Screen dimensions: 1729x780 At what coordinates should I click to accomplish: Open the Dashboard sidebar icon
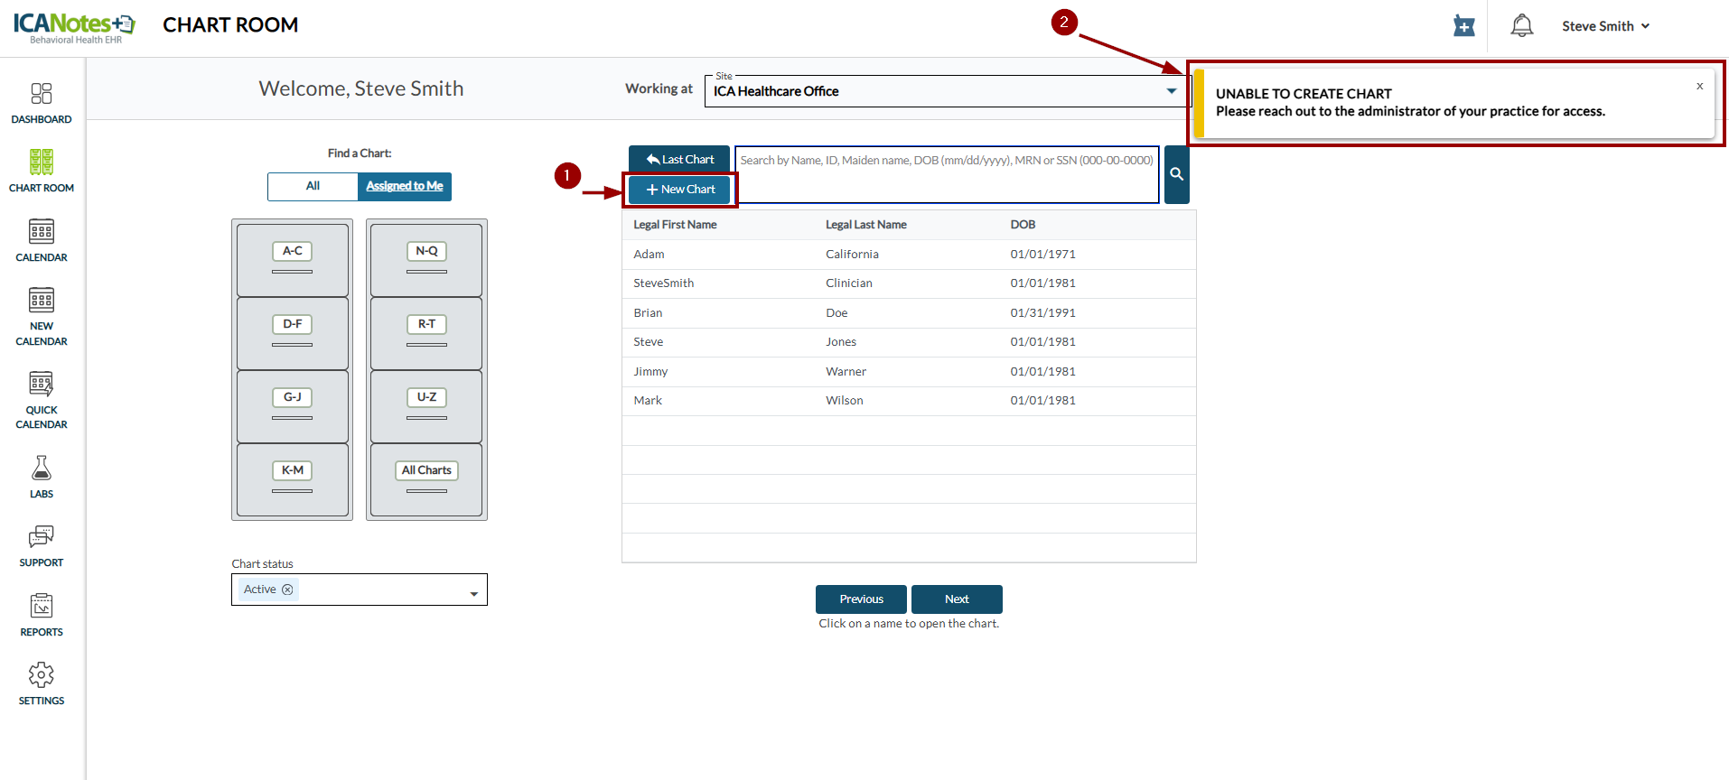[42, 94]
